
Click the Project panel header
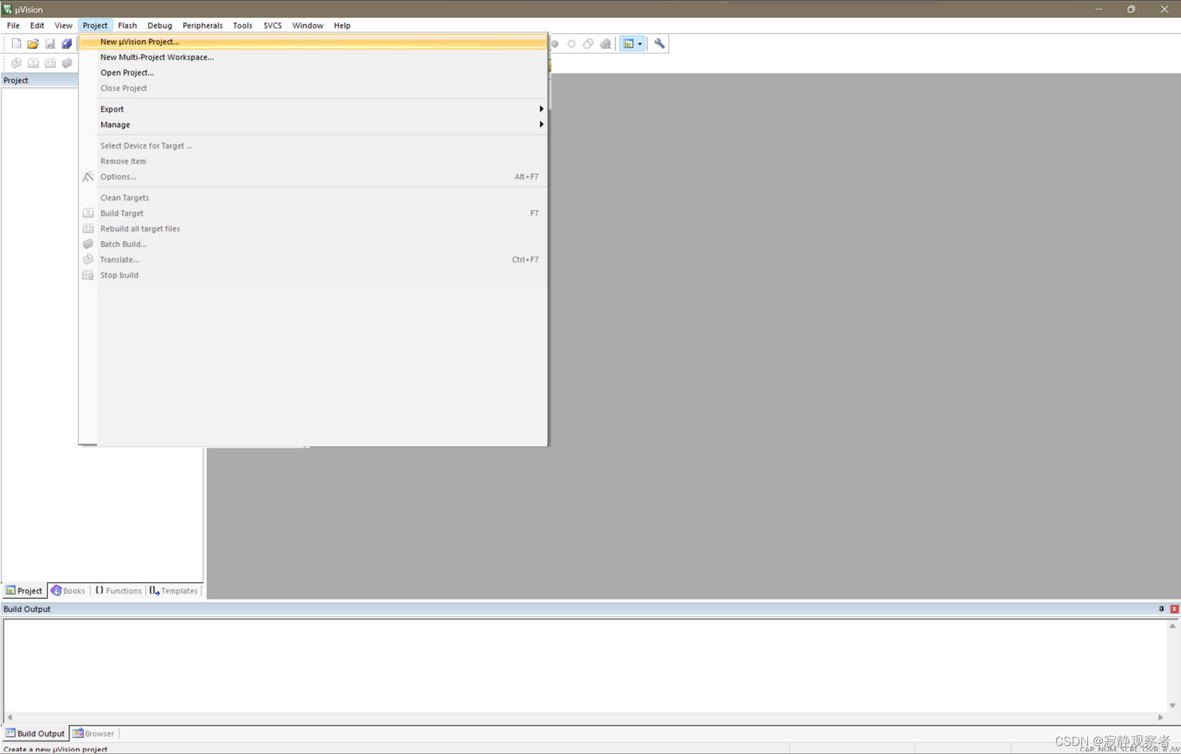40,80
